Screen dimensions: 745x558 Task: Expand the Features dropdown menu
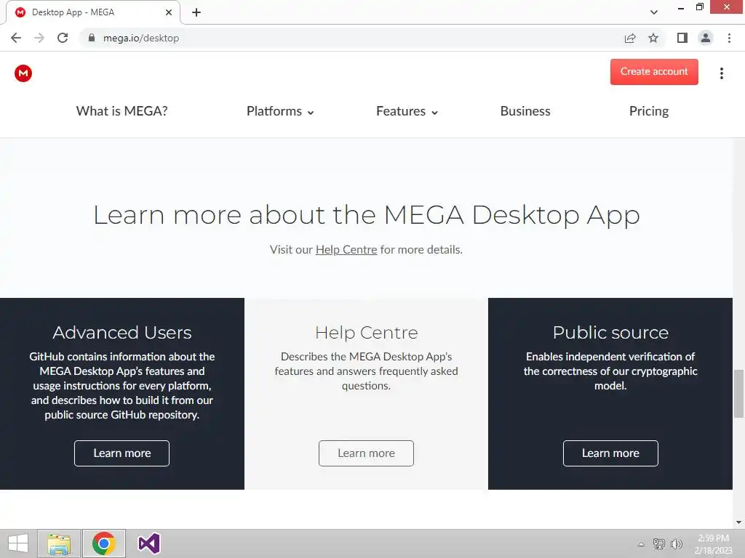tap(407, 111)
